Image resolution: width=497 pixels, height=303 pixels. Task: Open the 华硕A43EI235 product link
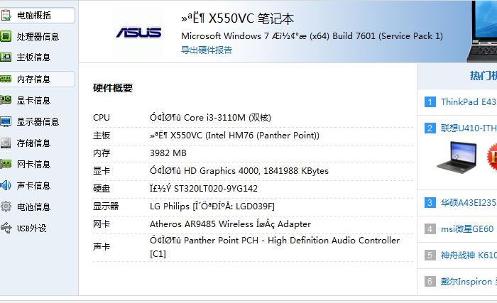(x=468, y=202)
